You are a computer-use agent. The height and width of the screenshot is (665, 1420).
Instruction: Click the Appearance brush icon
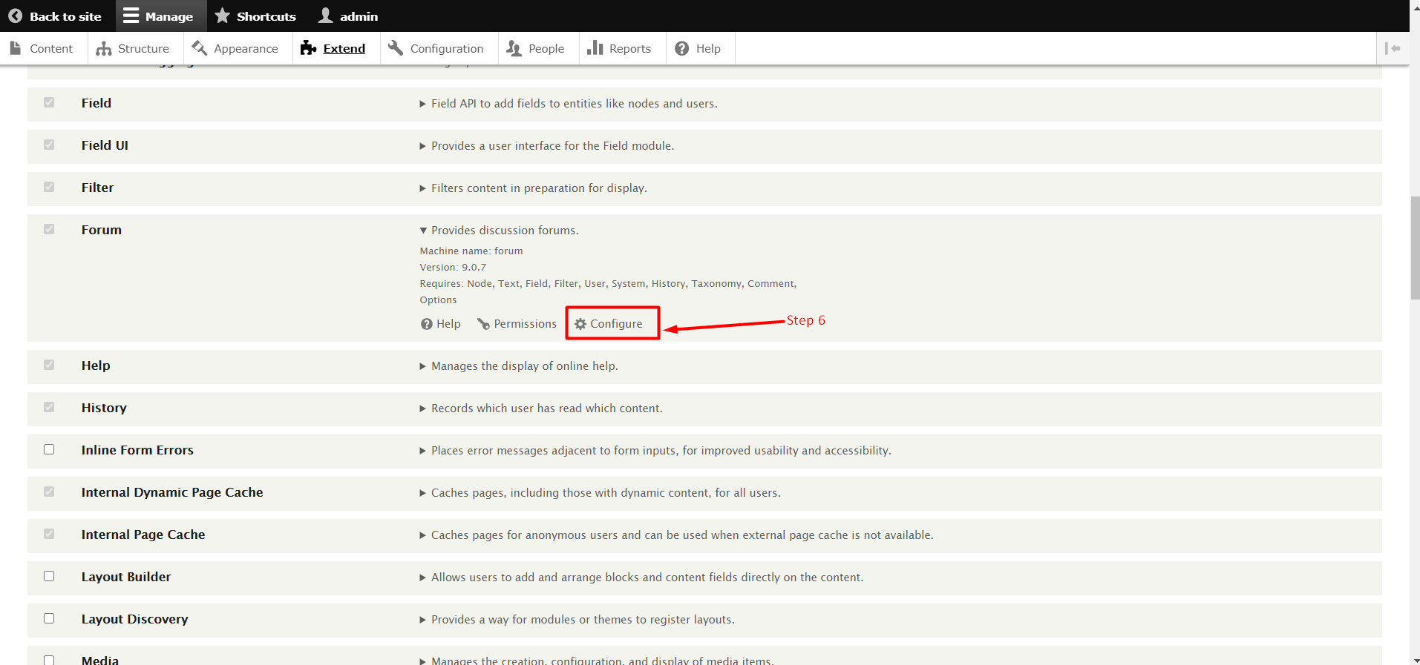tap(199, 48)
